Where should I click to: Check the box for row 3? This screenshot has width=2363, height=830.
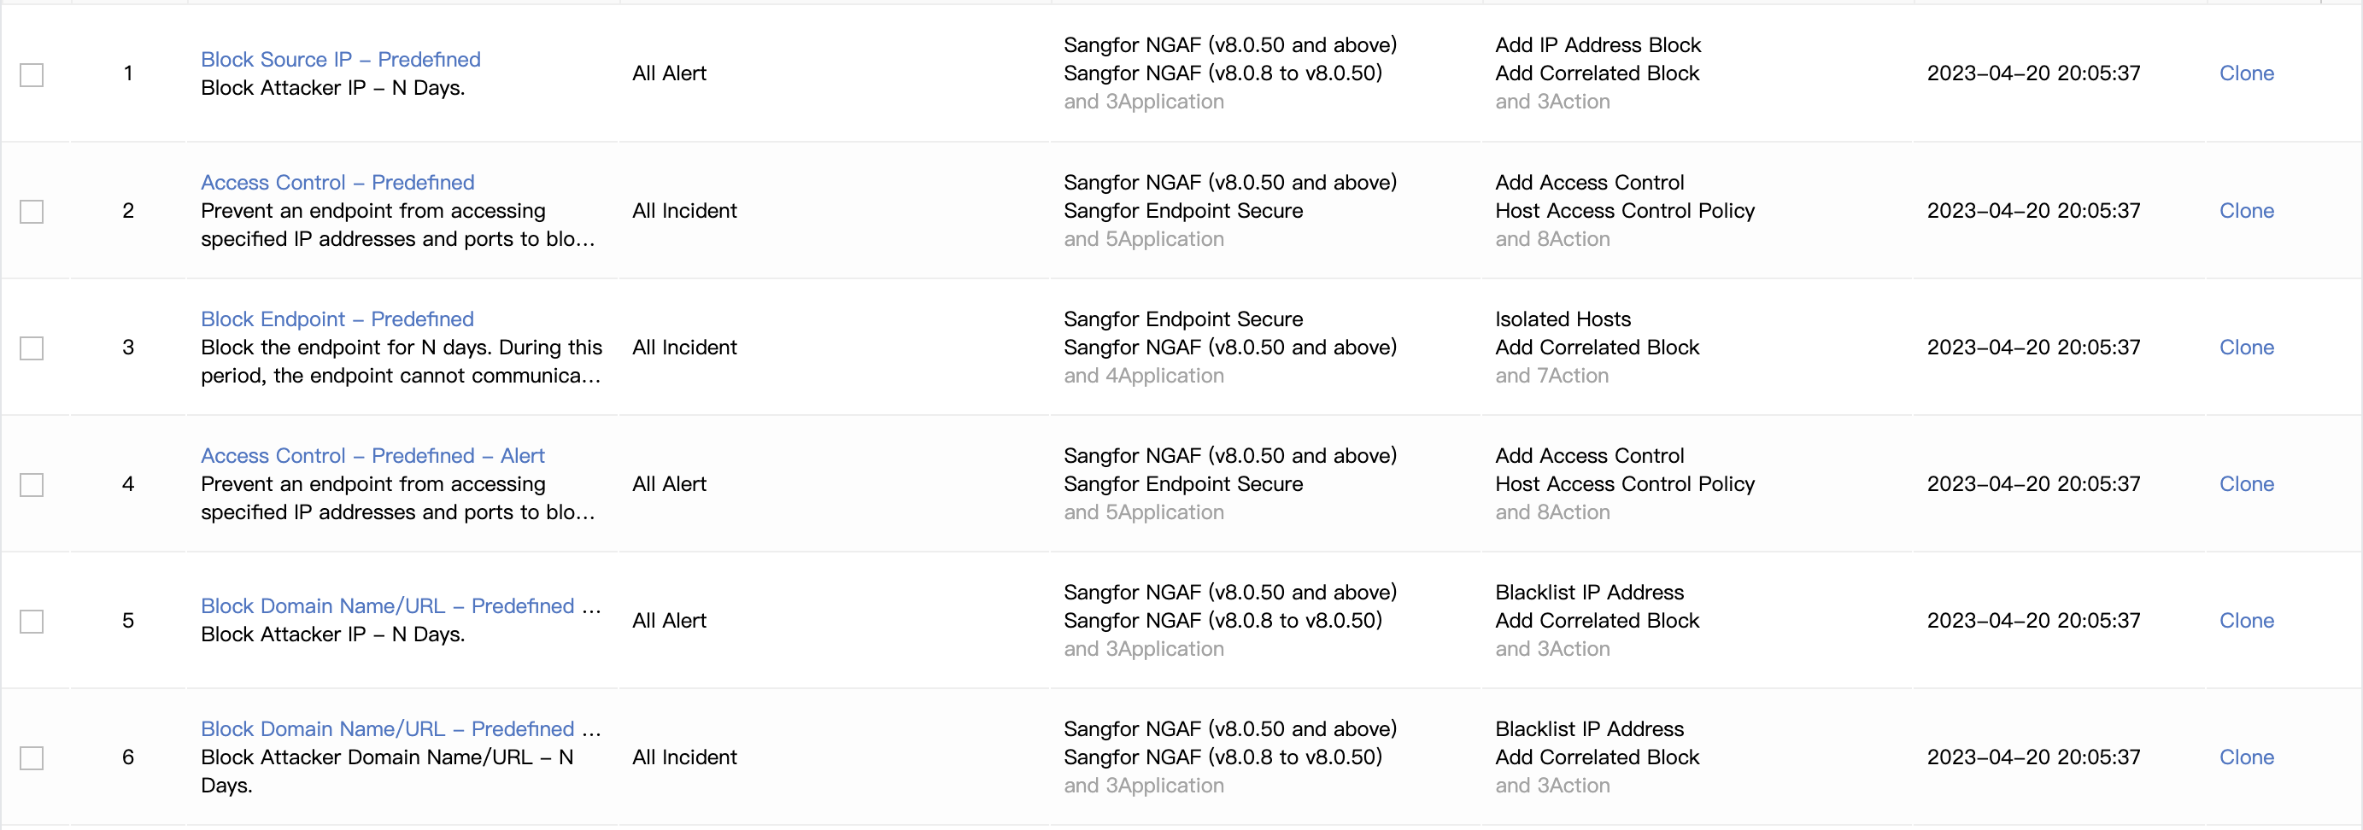(32, 348)
